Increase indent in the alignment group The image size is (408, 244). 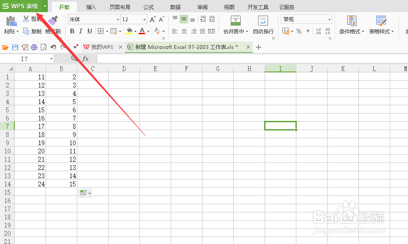coord(212,19)
